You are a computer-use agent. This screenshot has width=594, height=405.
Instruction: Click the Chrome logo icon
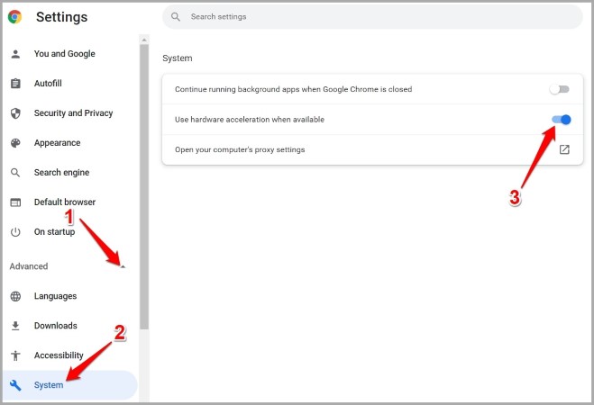[14, 16]
